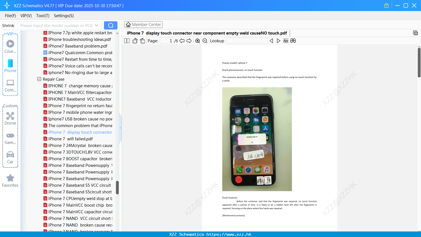
Task: Click the XZZ logo in title bar
Action: click(7, 6)
